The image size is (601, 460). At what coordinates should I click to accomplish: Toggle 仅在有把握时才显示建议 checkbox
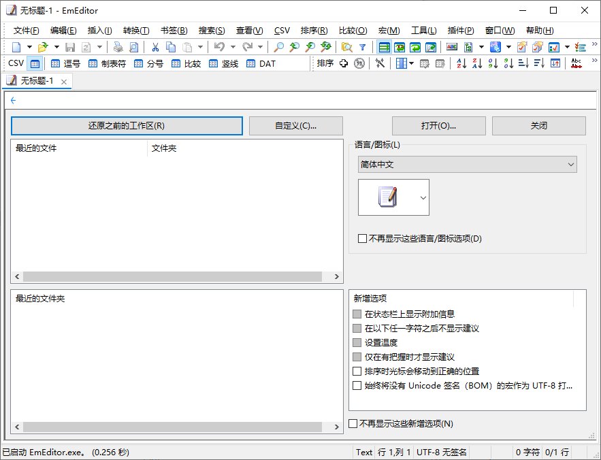click(357, 357)
